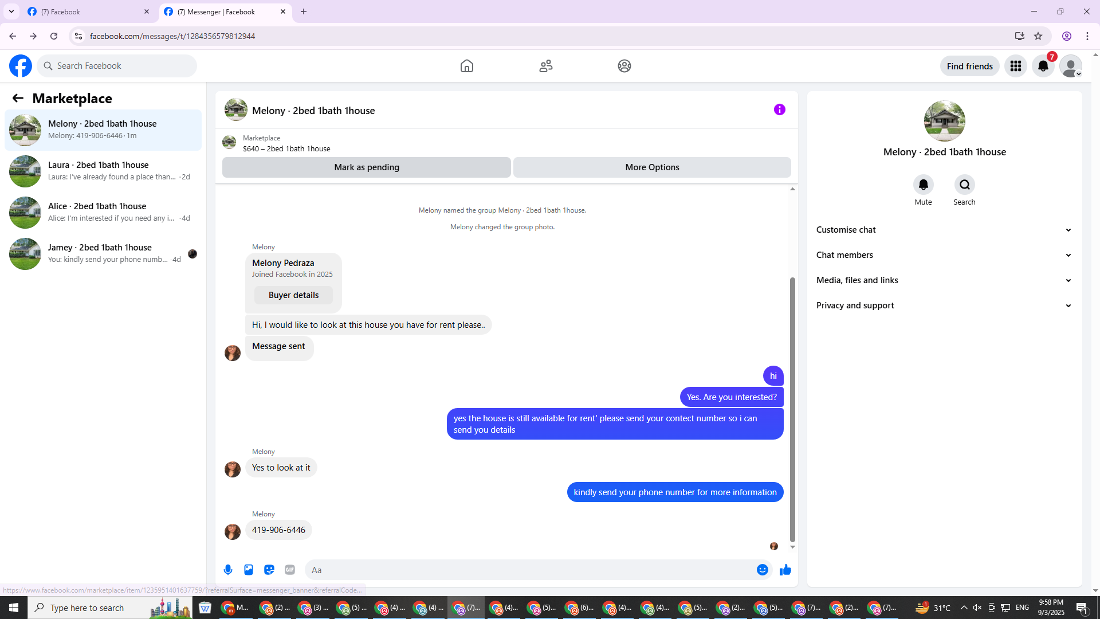Screen dimensions: 1100x619
Task: Open the Chrome profile icon
Action: [x=1067, y=36]
